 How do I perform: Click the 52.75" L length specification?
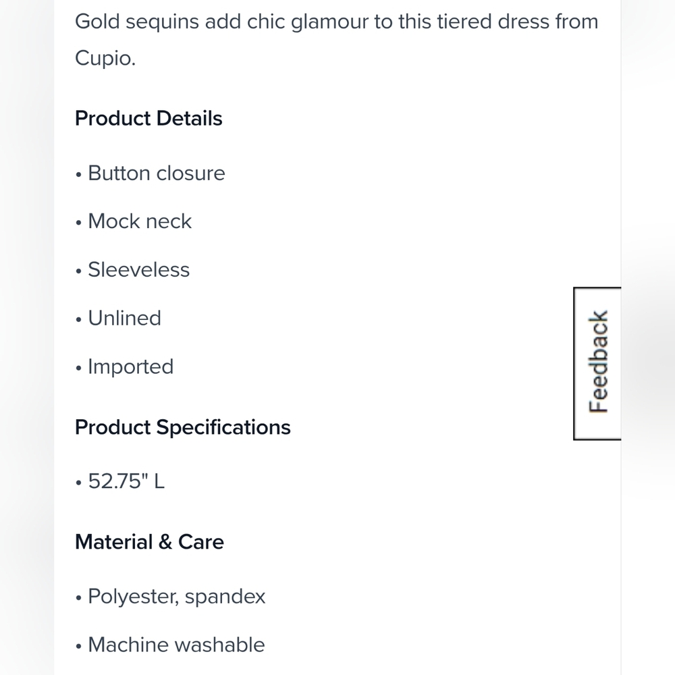pos(120,481)
